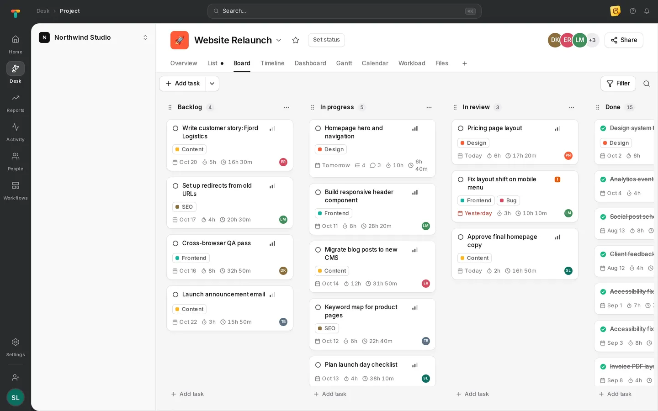Click the LM member avatar in the header
Viewport: 658px width, 411px height.
pyautogui.click(x=580, y=40)
